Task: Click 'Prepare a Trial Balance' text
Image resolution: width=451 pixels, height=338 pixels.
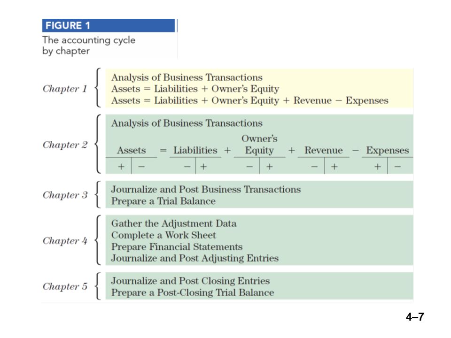Action: click(x=163, y=201)
